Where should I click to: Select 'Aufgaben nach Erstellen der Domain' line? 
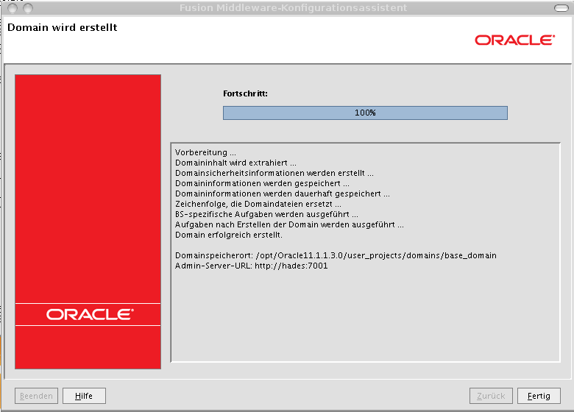289,224
